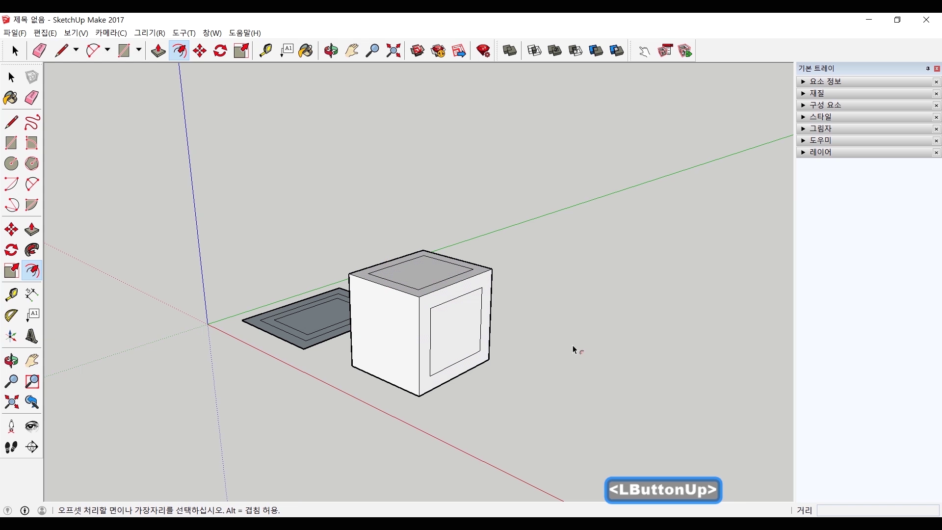Open the Line tool dropdown arrow
The height and width of the screenshot is (530, 942).
(76, 50)
